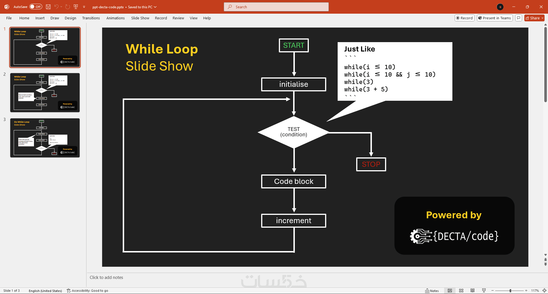Open the Share button dropdown

click(543, 18)
